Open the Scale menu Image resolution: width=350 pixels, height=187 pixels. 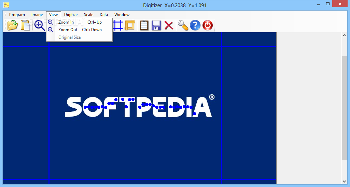click(x=89, y=14)
